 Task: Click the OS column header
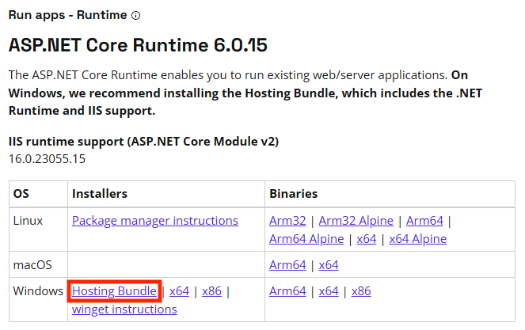[x=21, y=194]
